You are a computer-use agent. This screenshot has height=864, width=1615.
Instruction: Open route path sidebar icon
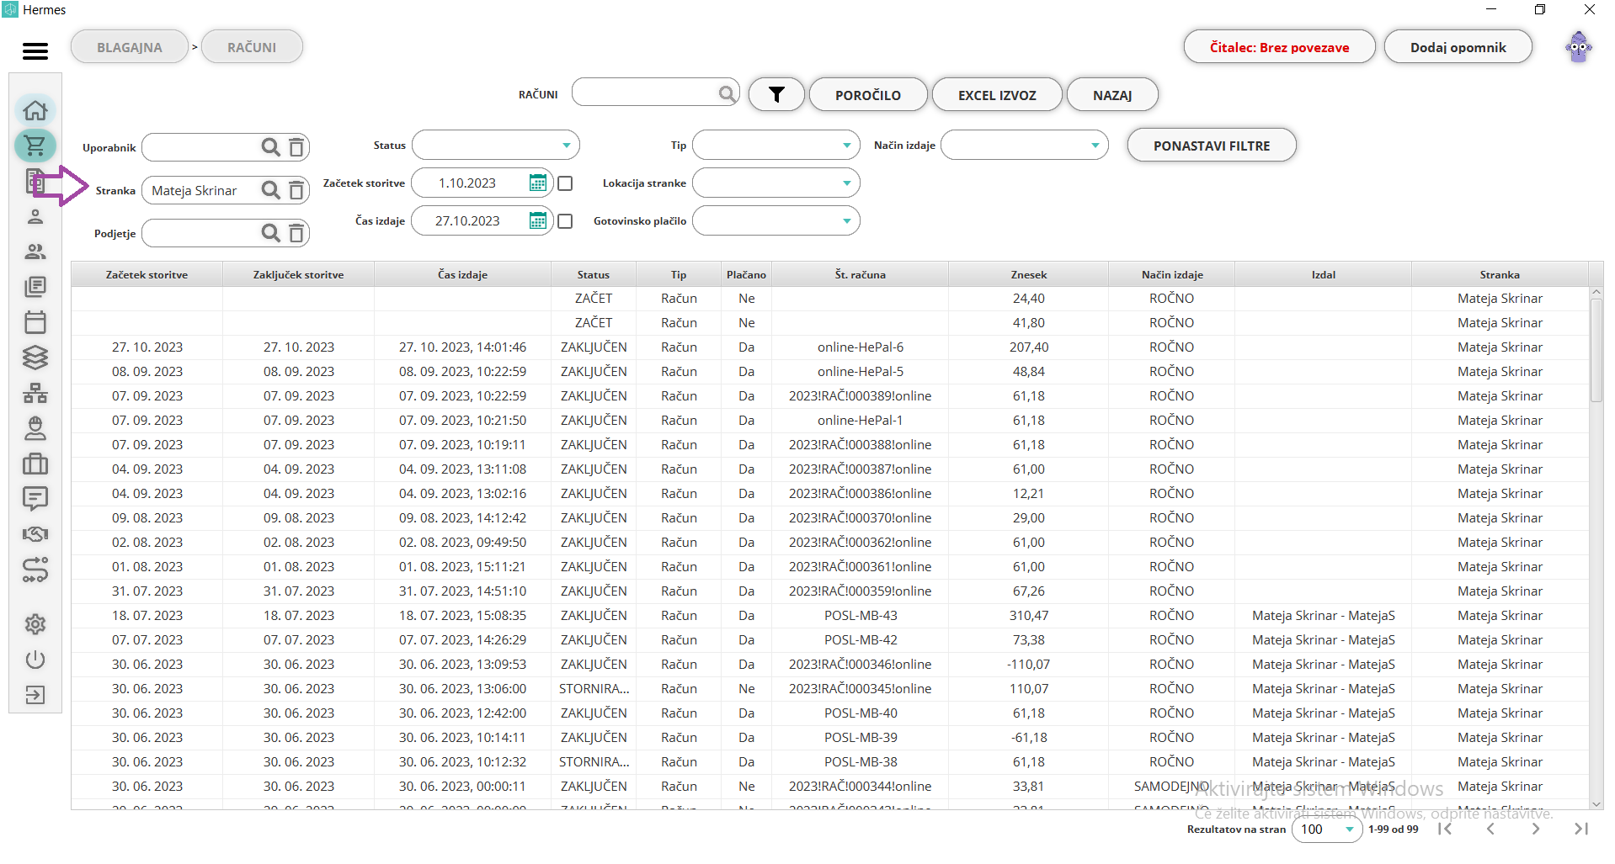[x=35, y=570]
